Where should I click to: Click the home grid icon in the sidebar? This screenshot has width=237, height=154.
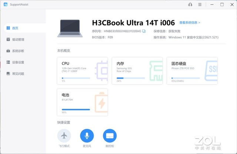(8, 28)
